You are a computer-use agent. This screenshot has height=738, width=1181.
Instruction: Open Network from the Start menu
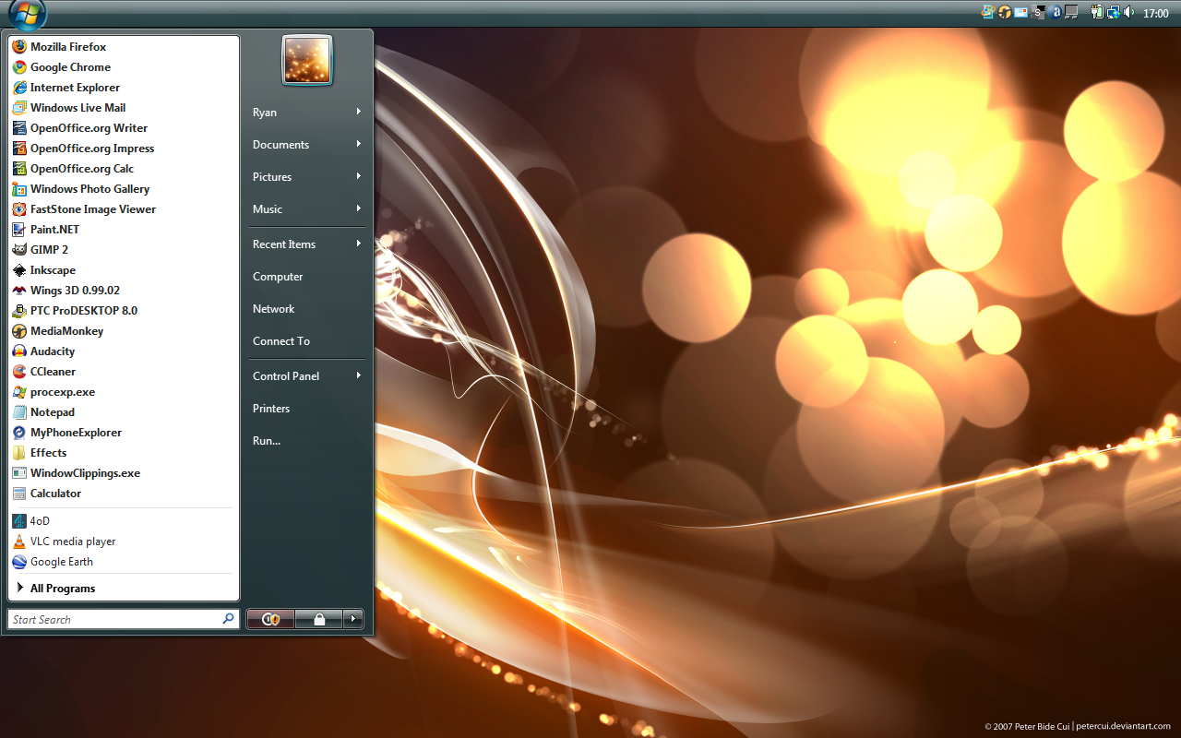(307, 309)
